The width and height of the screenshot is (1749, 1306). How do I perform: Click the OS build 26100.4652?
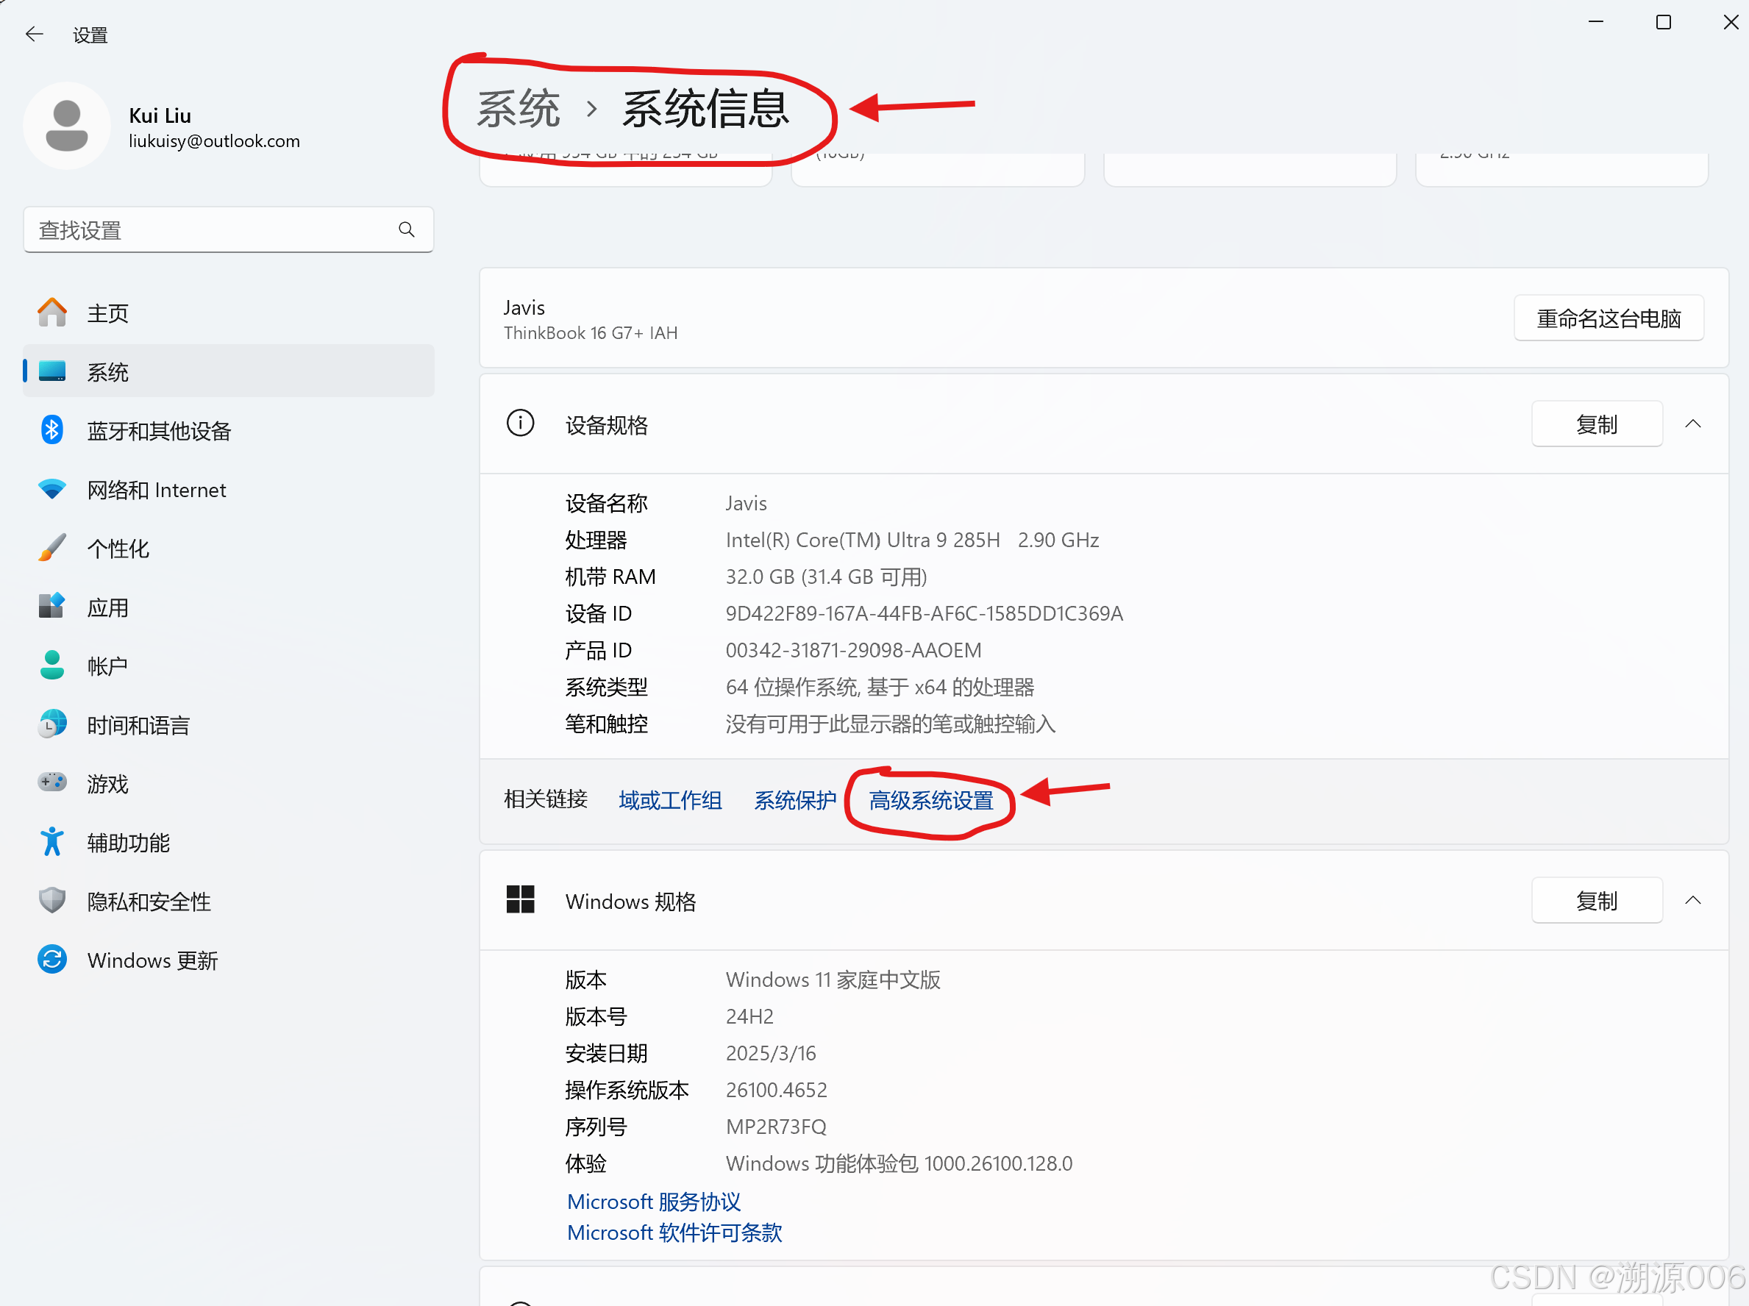coord(777,1089)
